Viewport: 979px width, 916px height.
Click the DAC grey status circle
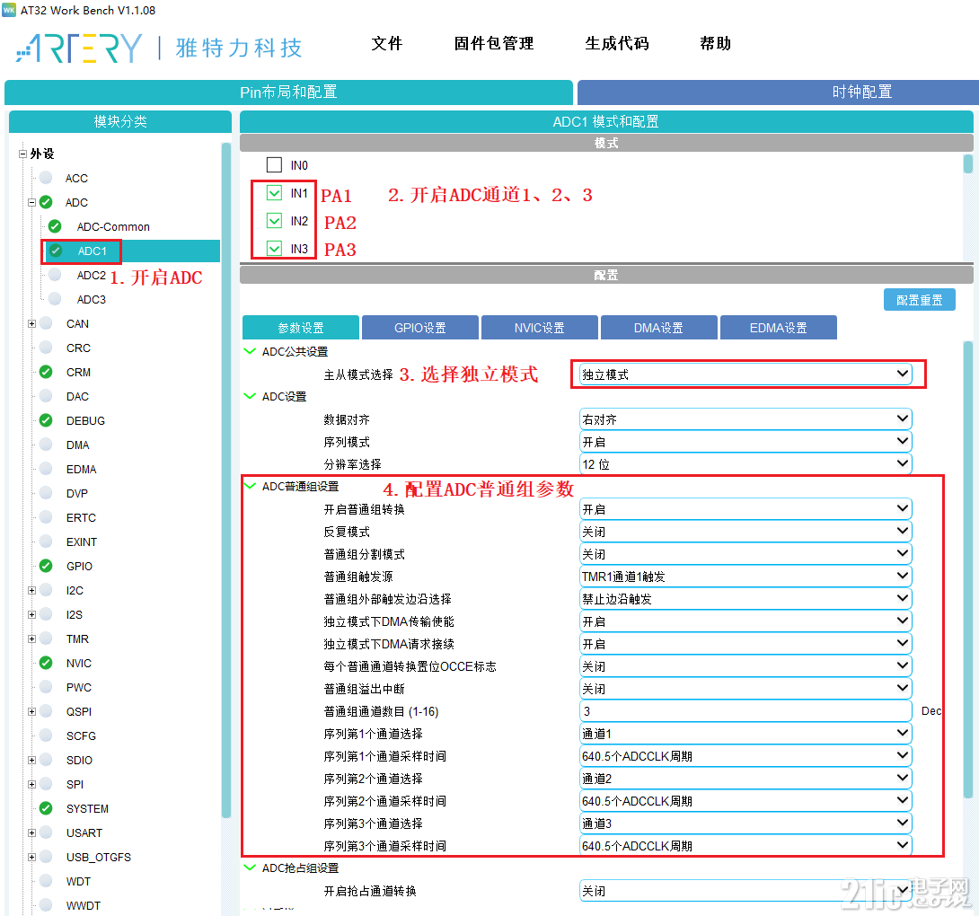[x=46, y=396]
